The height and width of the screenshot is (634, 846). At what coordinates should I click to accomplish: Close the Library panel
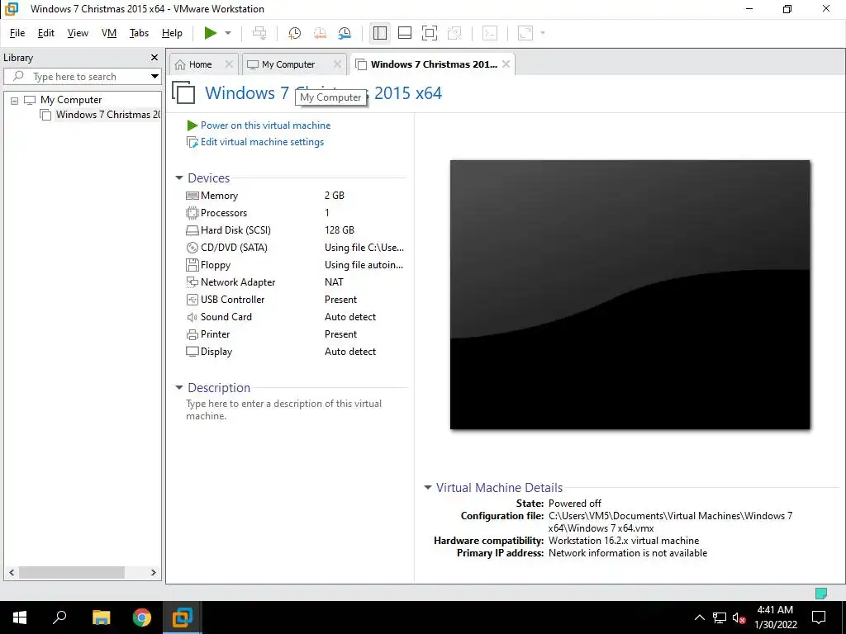(154, 57)
